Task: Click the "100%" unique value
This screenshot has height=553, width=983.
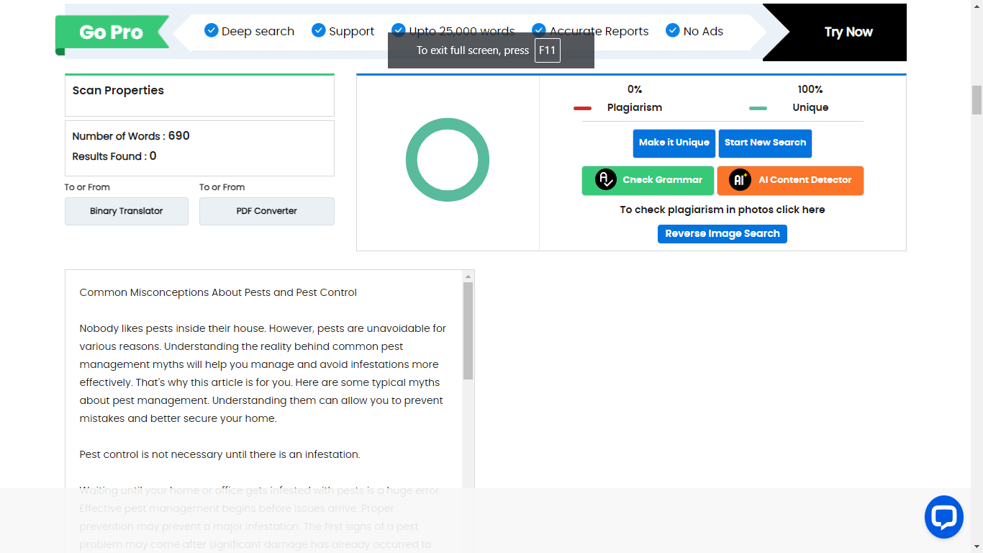Action: [810, 89]
